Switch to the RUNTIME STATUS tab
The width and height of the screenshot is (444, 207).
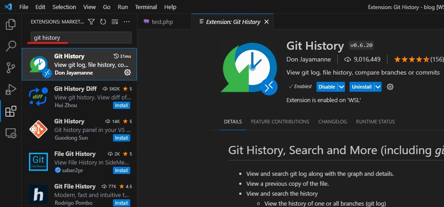(375, 122)
